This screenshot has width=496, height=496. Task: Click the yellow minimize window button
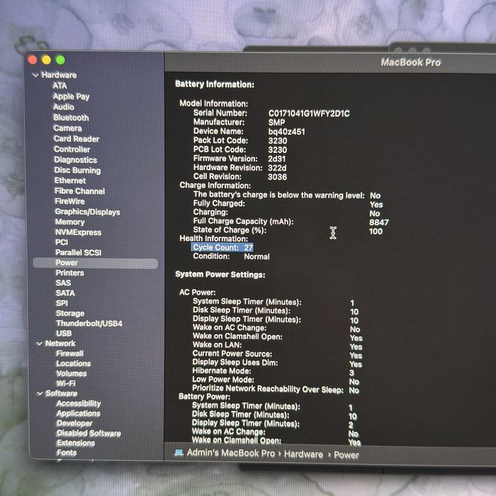tap(46, 60)
